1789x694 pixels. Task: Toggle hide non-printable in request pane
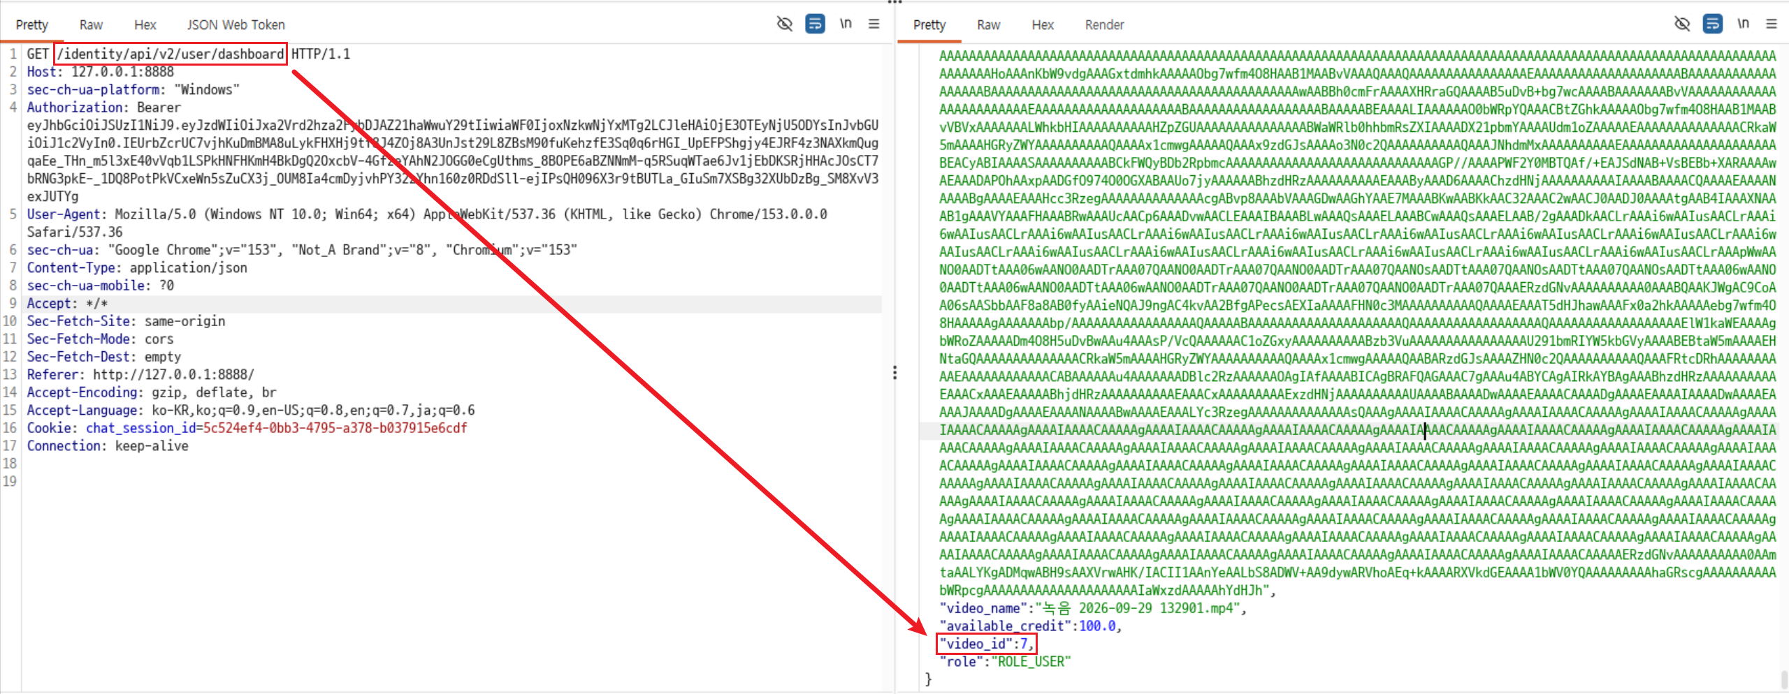[785, 24]
